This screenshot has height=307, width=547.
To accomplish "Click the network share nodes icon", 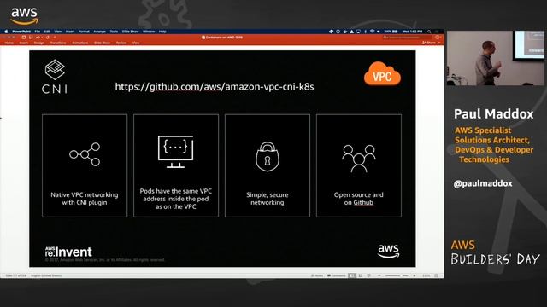I will coord(85,154).
